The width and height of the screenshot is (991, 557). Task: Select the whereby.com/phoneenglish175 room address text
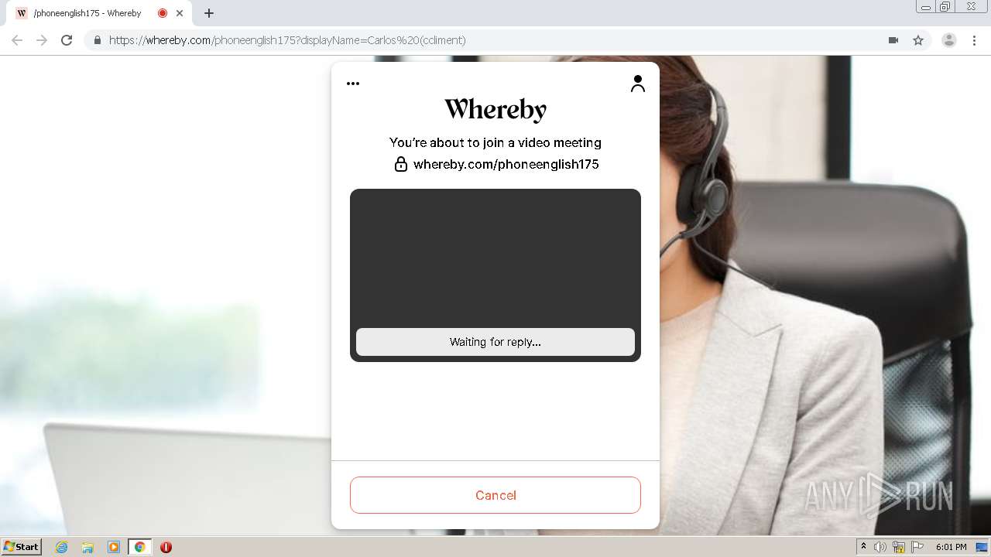[x=506, y=164]
